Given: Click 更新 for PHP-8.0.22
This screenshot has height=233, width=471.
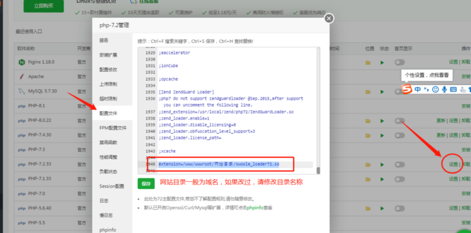Looking at the screenshot, I should coord(440,121).
